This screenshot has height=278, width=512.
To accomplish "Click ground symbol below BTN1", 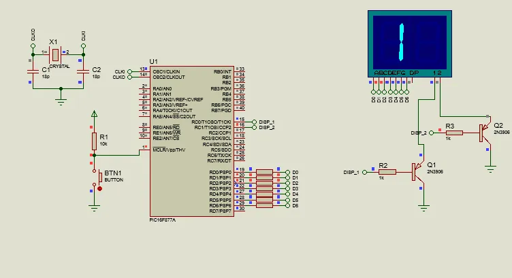I will pos(94,208).
